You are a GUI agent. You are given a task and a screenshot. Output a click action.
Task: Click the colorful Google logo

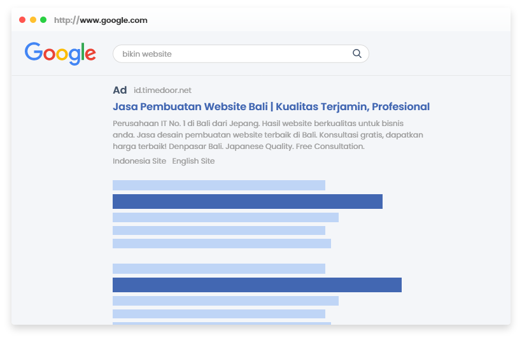(60, 53)
